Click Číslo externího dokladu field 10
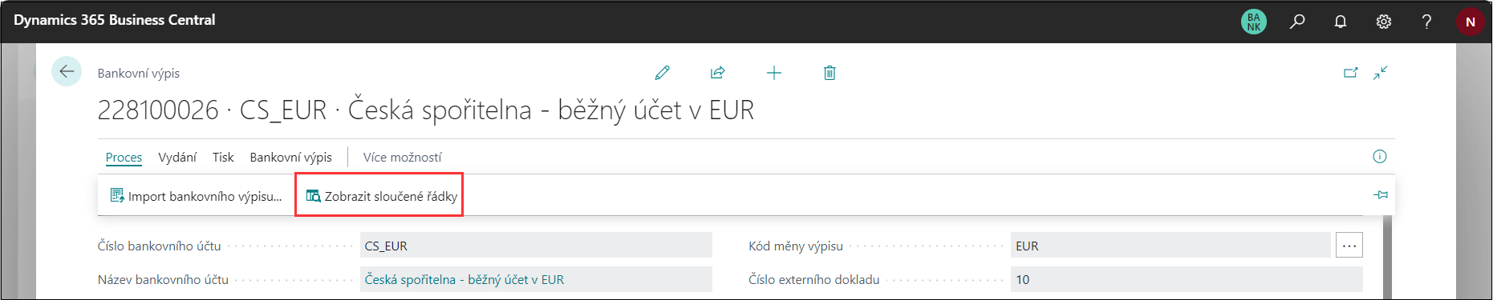 (1187, 279)
